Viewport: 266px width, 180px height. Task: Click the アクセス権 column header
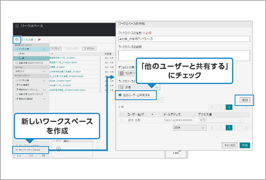pos(205,114)
